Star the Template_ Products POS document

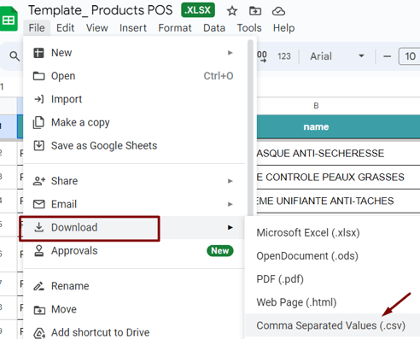[x=232, y=11]
